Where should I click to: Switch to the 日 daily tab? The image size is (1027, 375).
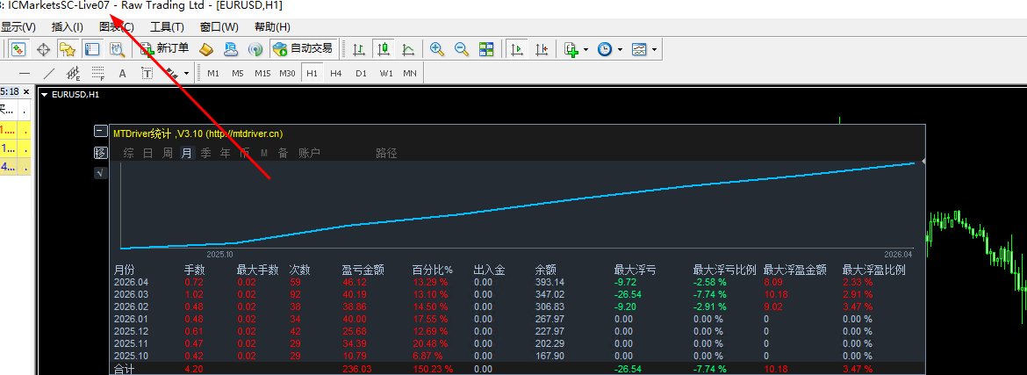pyautogui.click(x=148, y=154)
